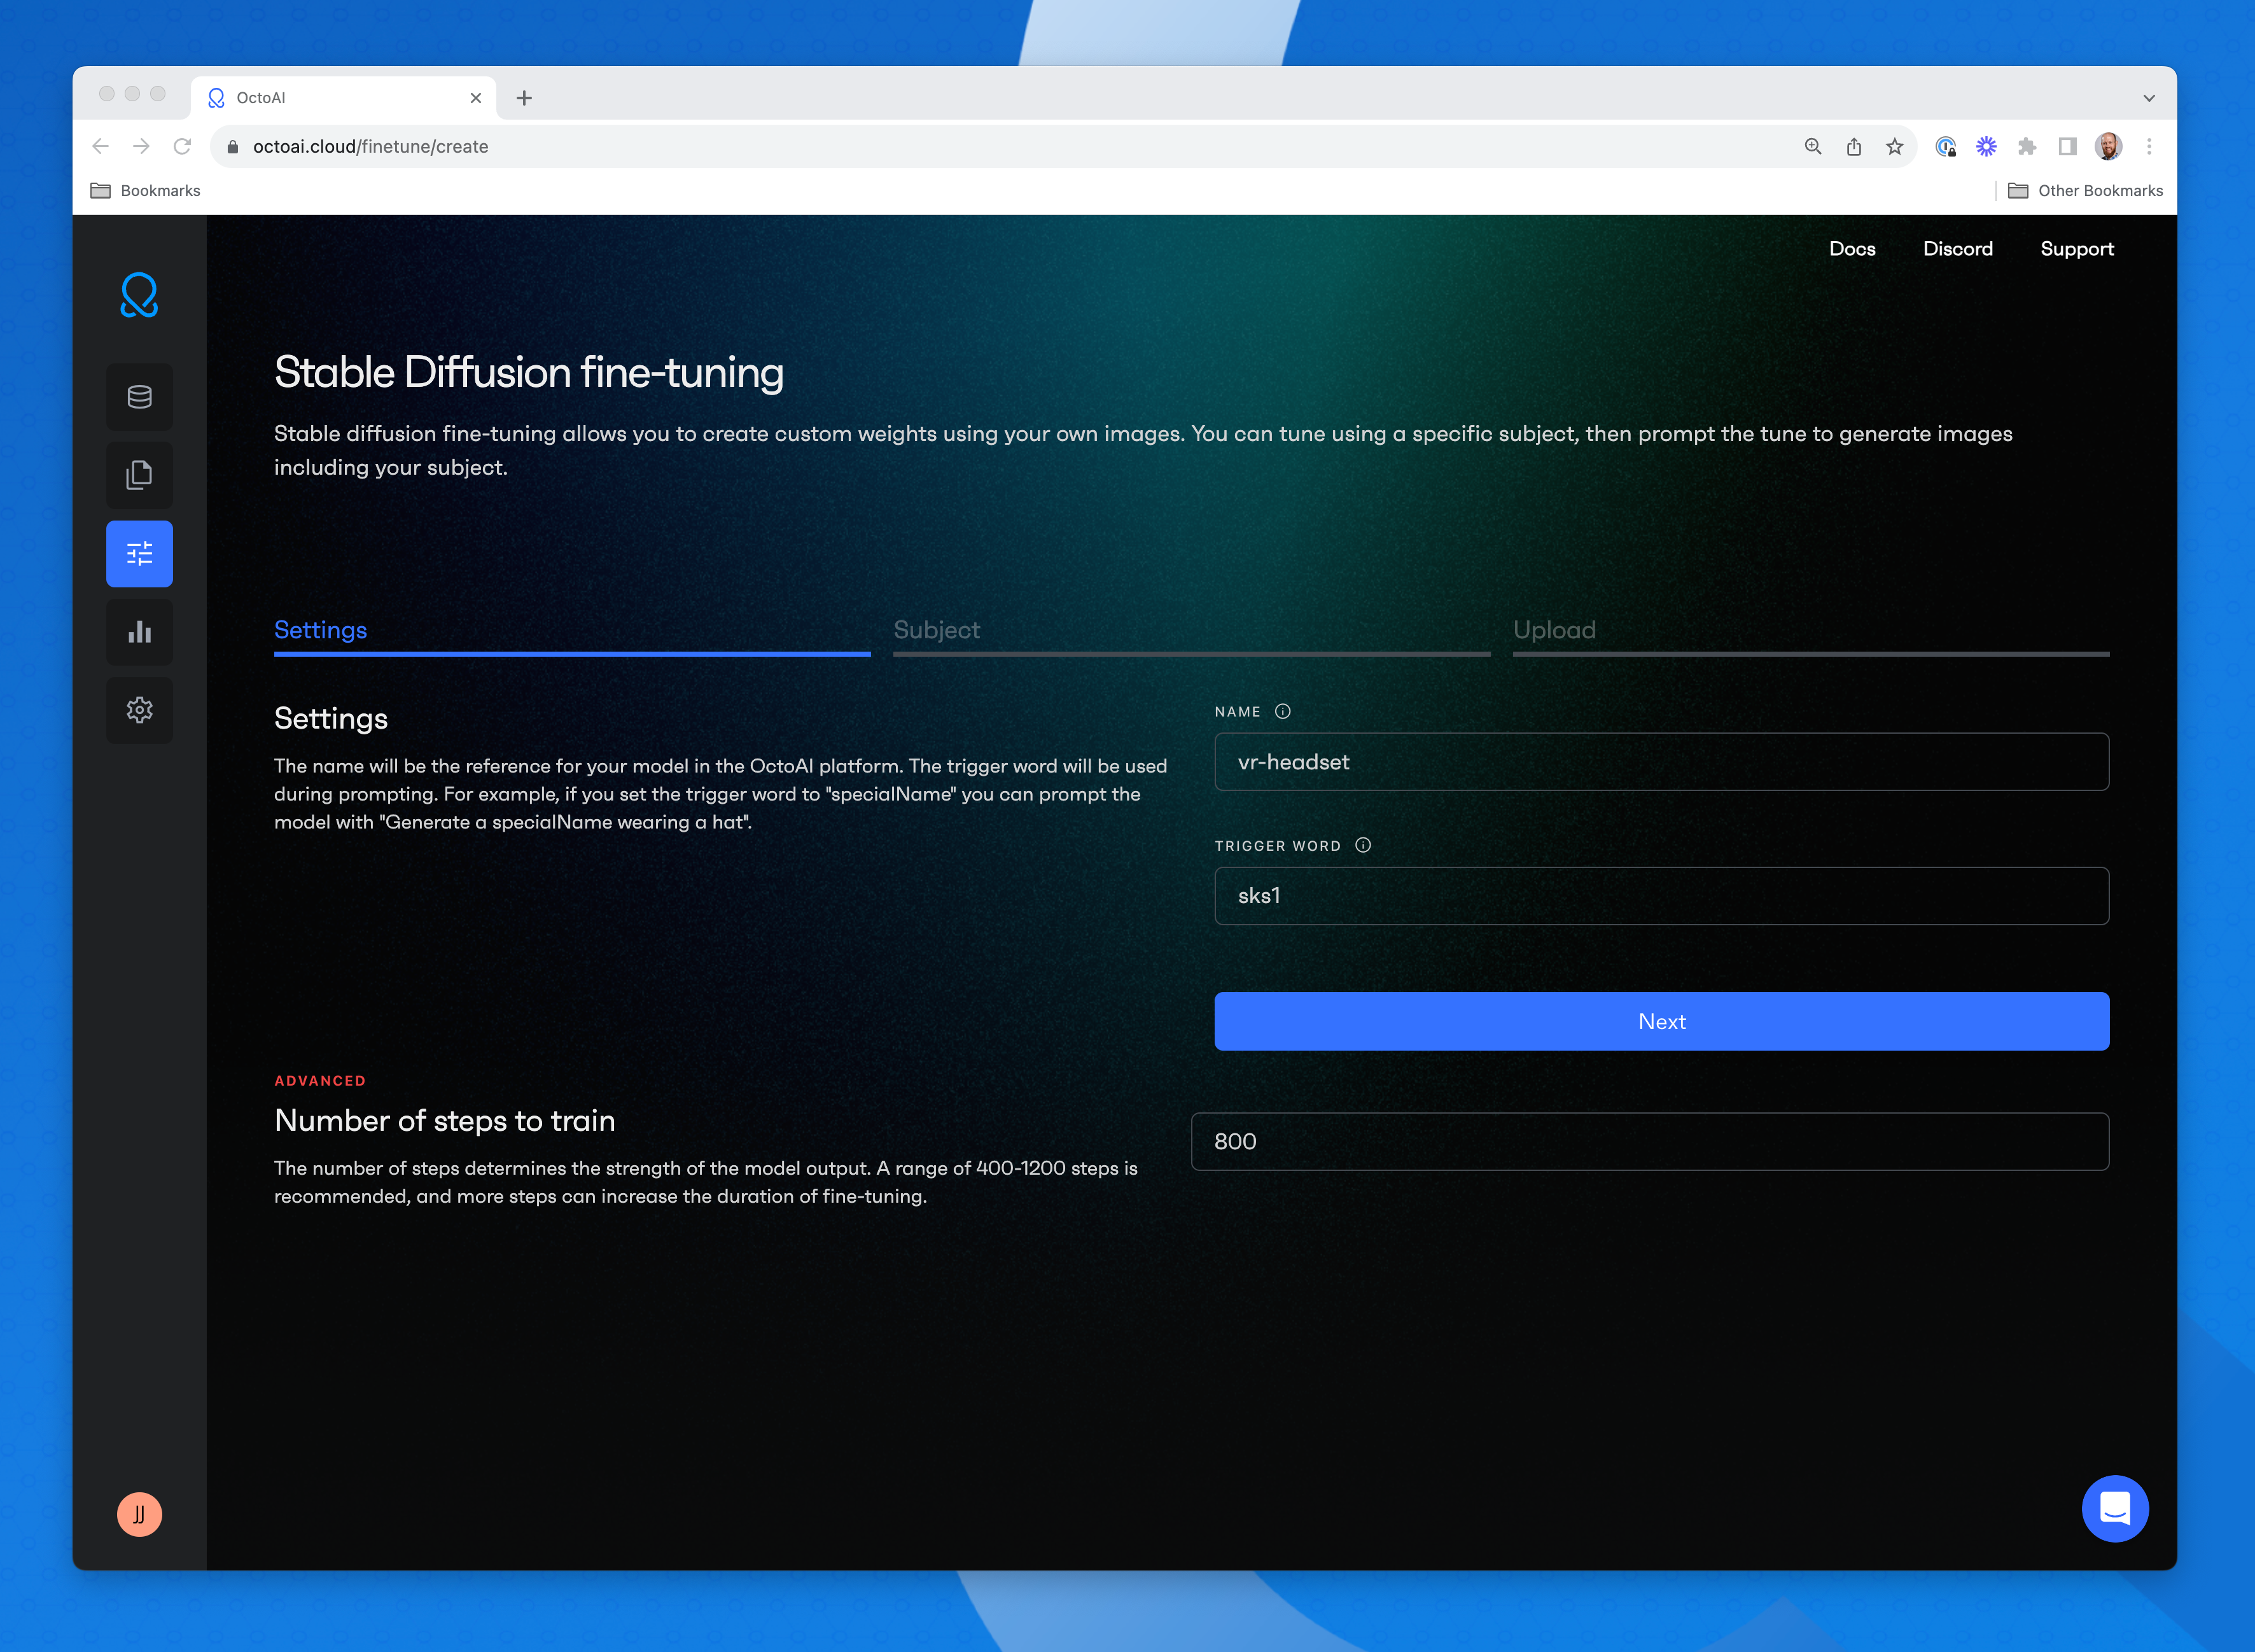Click the OctoAI logo in sidebar
The width and height of the screenshot is (2255, 1652).
139,295
